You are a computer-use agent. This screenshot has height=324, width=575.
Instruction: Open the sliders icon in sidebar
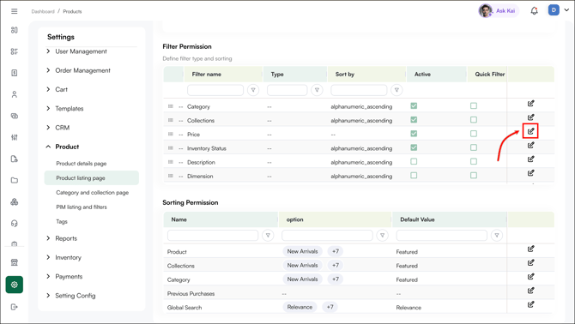point(15,137)
